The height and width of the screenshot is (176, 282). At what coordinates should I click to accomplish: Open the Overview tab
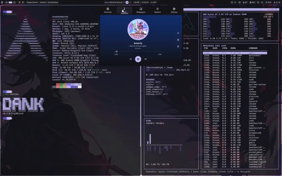[108, 10]
